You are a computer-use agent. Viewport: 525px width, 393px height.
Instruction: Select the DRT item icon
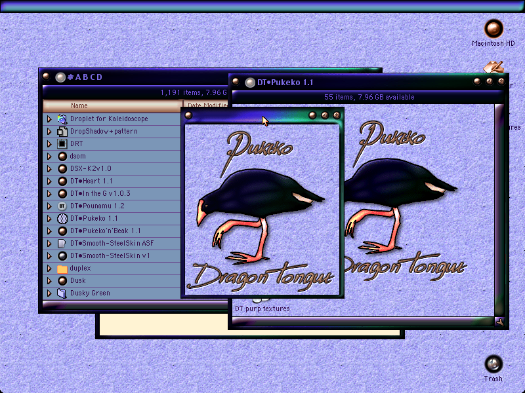(62, 143)
